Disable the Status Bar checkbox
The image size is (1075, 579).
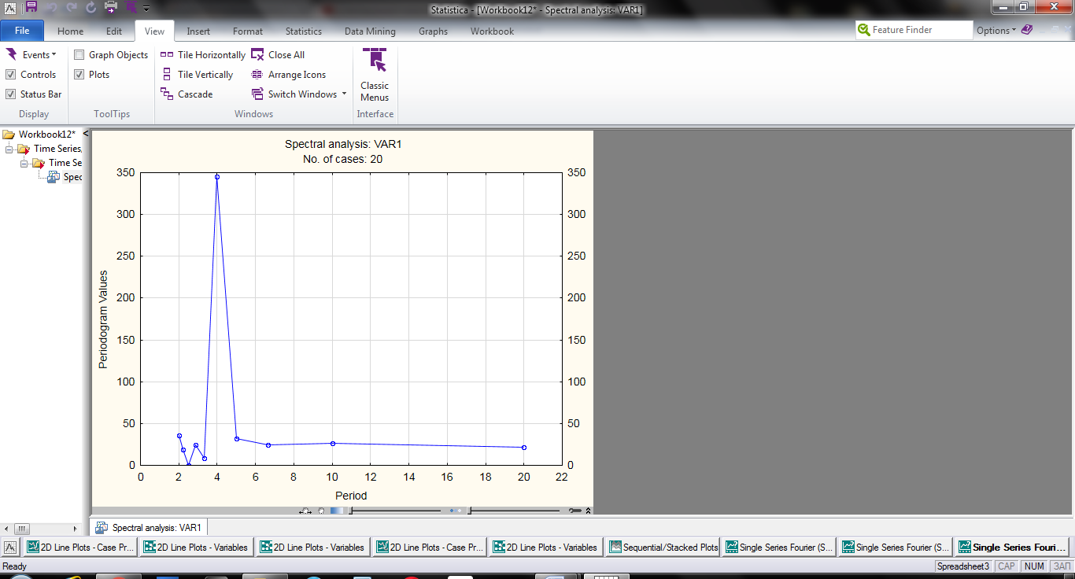(x=11, y=94)
